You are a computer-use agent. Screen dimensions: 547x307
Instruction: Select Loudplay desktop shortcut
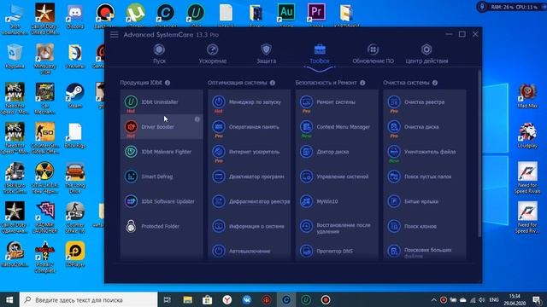click(527, 135)
